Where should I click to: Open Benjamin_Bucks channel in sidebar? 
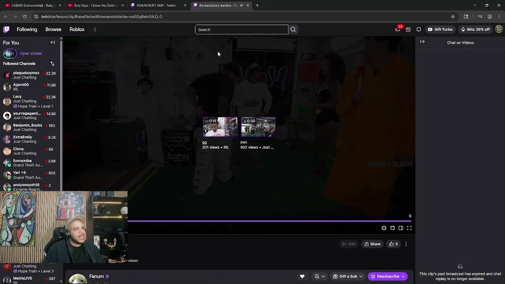[30, 127]
